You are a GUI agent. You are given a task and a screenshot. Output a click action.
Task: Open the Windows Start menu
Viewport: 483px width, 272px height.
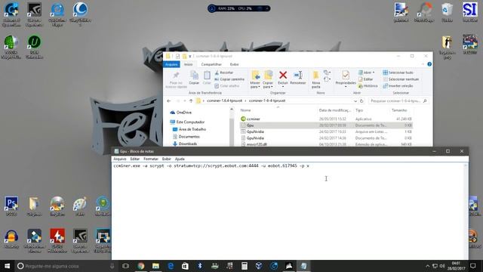7,266
